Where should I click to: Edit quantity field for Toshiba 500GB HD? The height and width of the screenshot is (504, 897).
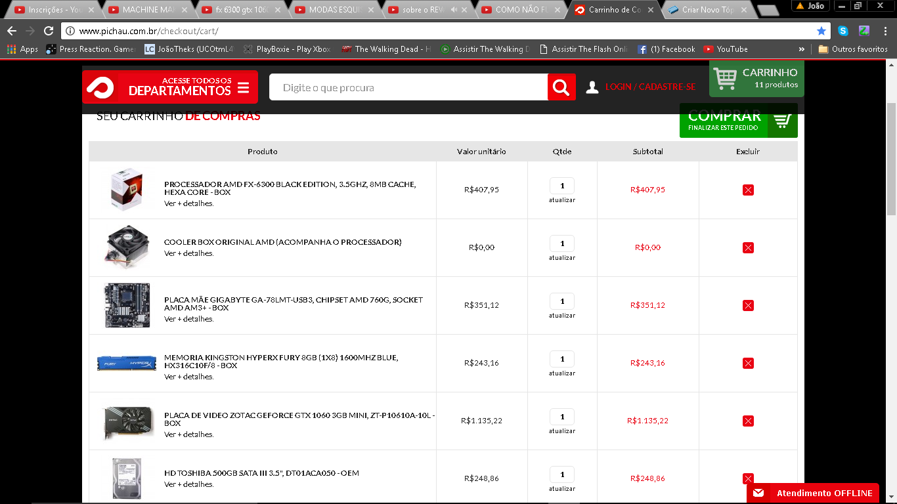pos(562,474)
